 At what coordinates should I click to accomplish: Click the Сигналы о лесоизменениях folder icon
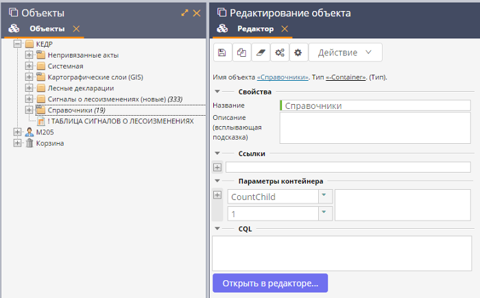pyautogui.click(x=40, y=99)
